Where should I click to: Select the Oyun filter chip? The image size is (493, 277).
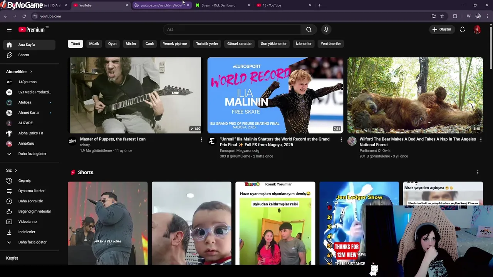click(112, 44)
